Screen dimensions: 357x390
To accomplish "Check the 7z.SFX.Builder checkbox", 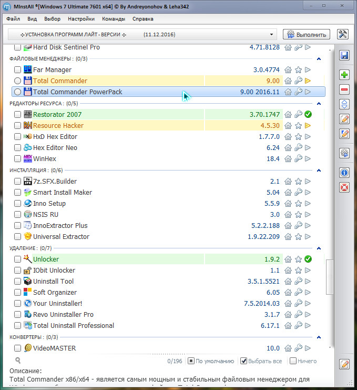I will click(17, 182).
